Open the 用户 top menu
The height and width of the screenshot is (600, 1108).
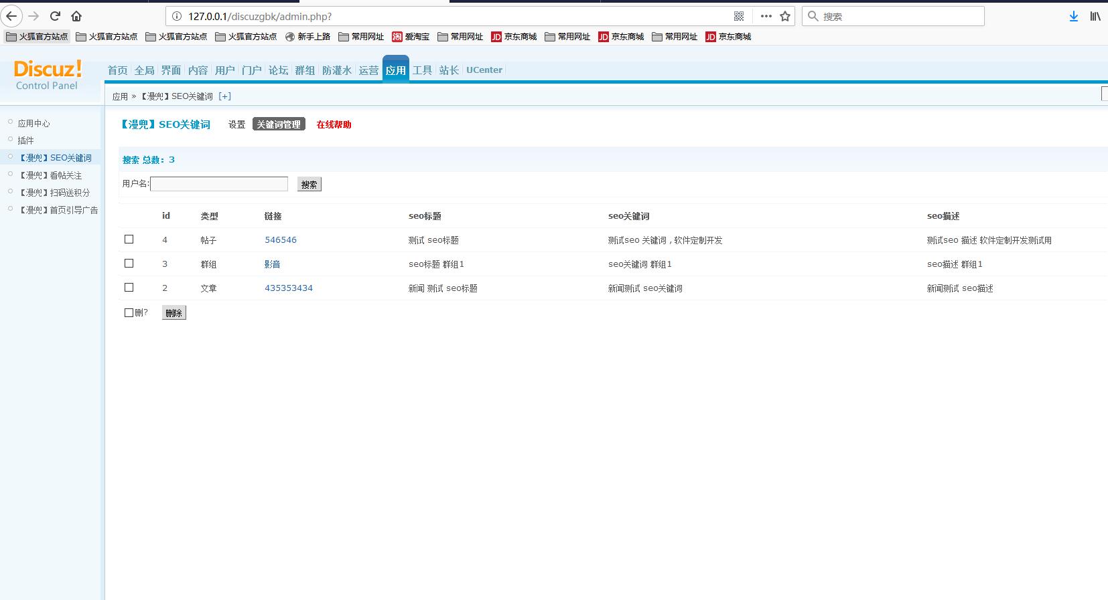[224, 70]
